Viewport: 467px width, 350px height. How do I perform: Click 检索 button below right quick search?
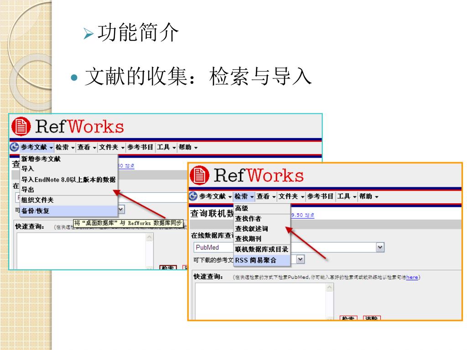pyautogui.click(x=348, y=318)
